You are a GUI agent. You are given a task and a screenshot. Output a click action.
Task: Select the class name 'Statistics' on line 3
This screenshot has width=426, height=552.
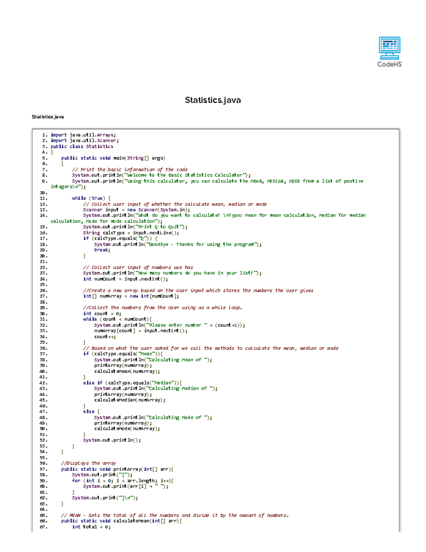[x=100, y=146]
